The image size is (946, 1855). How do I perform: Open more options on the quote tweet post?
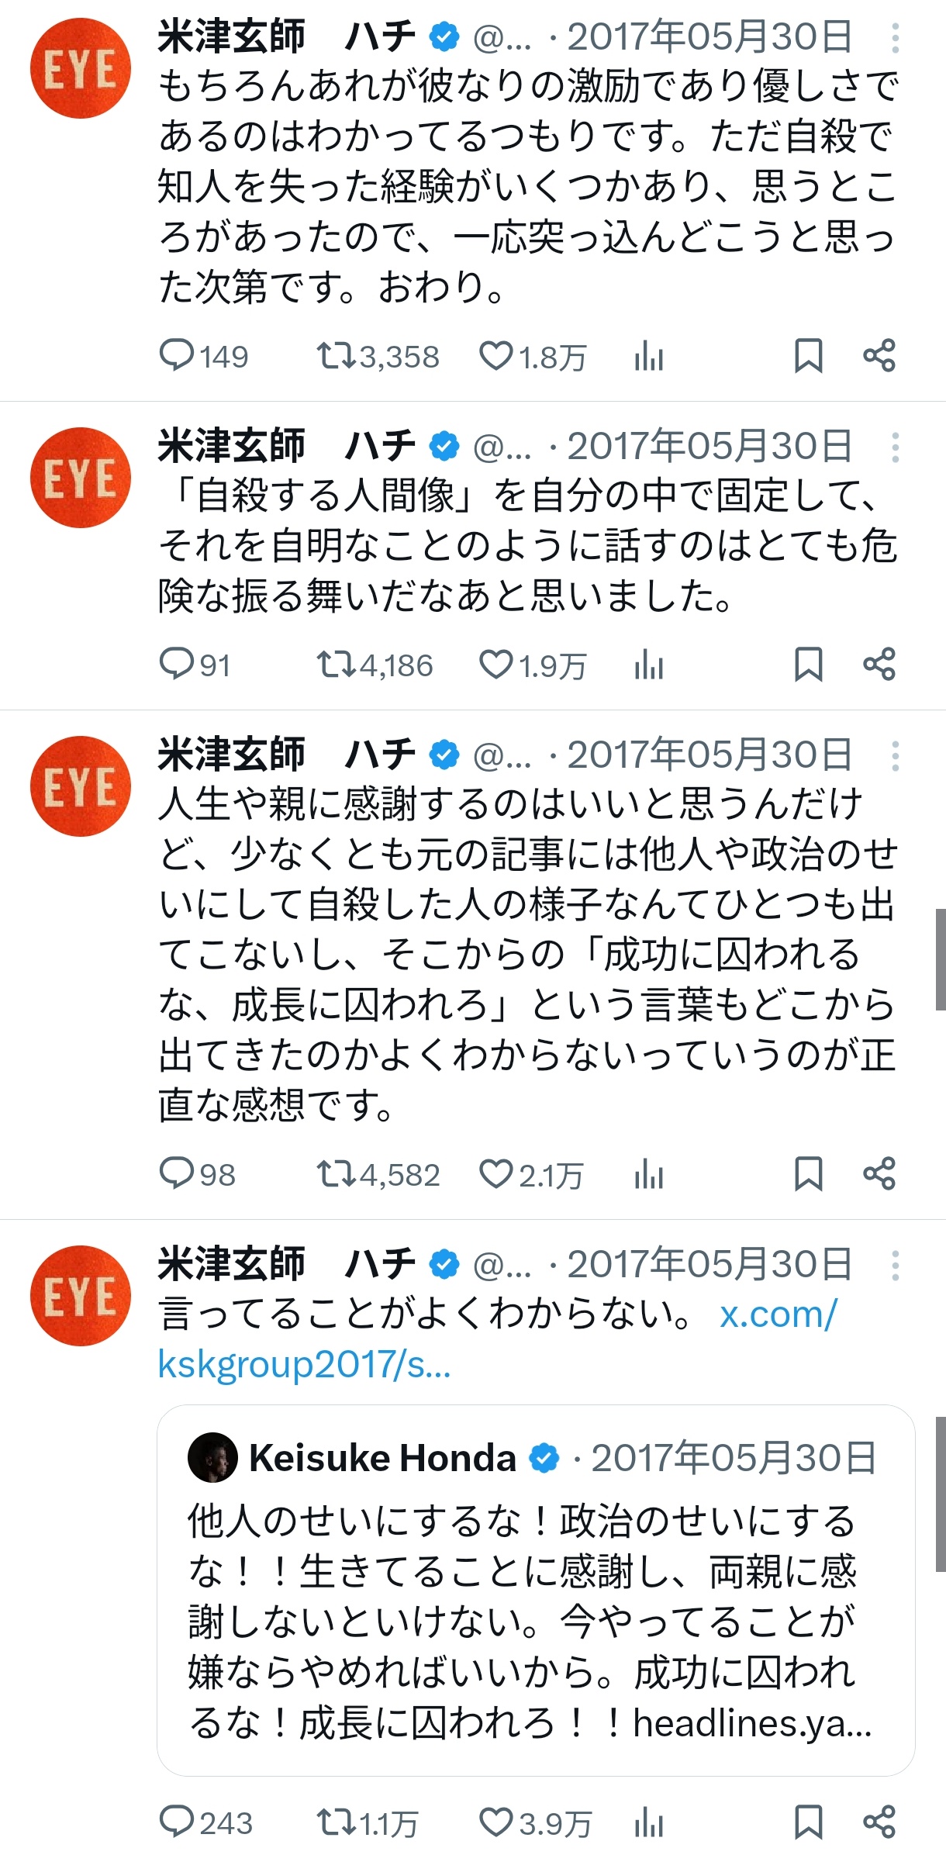click(896, 1265)
